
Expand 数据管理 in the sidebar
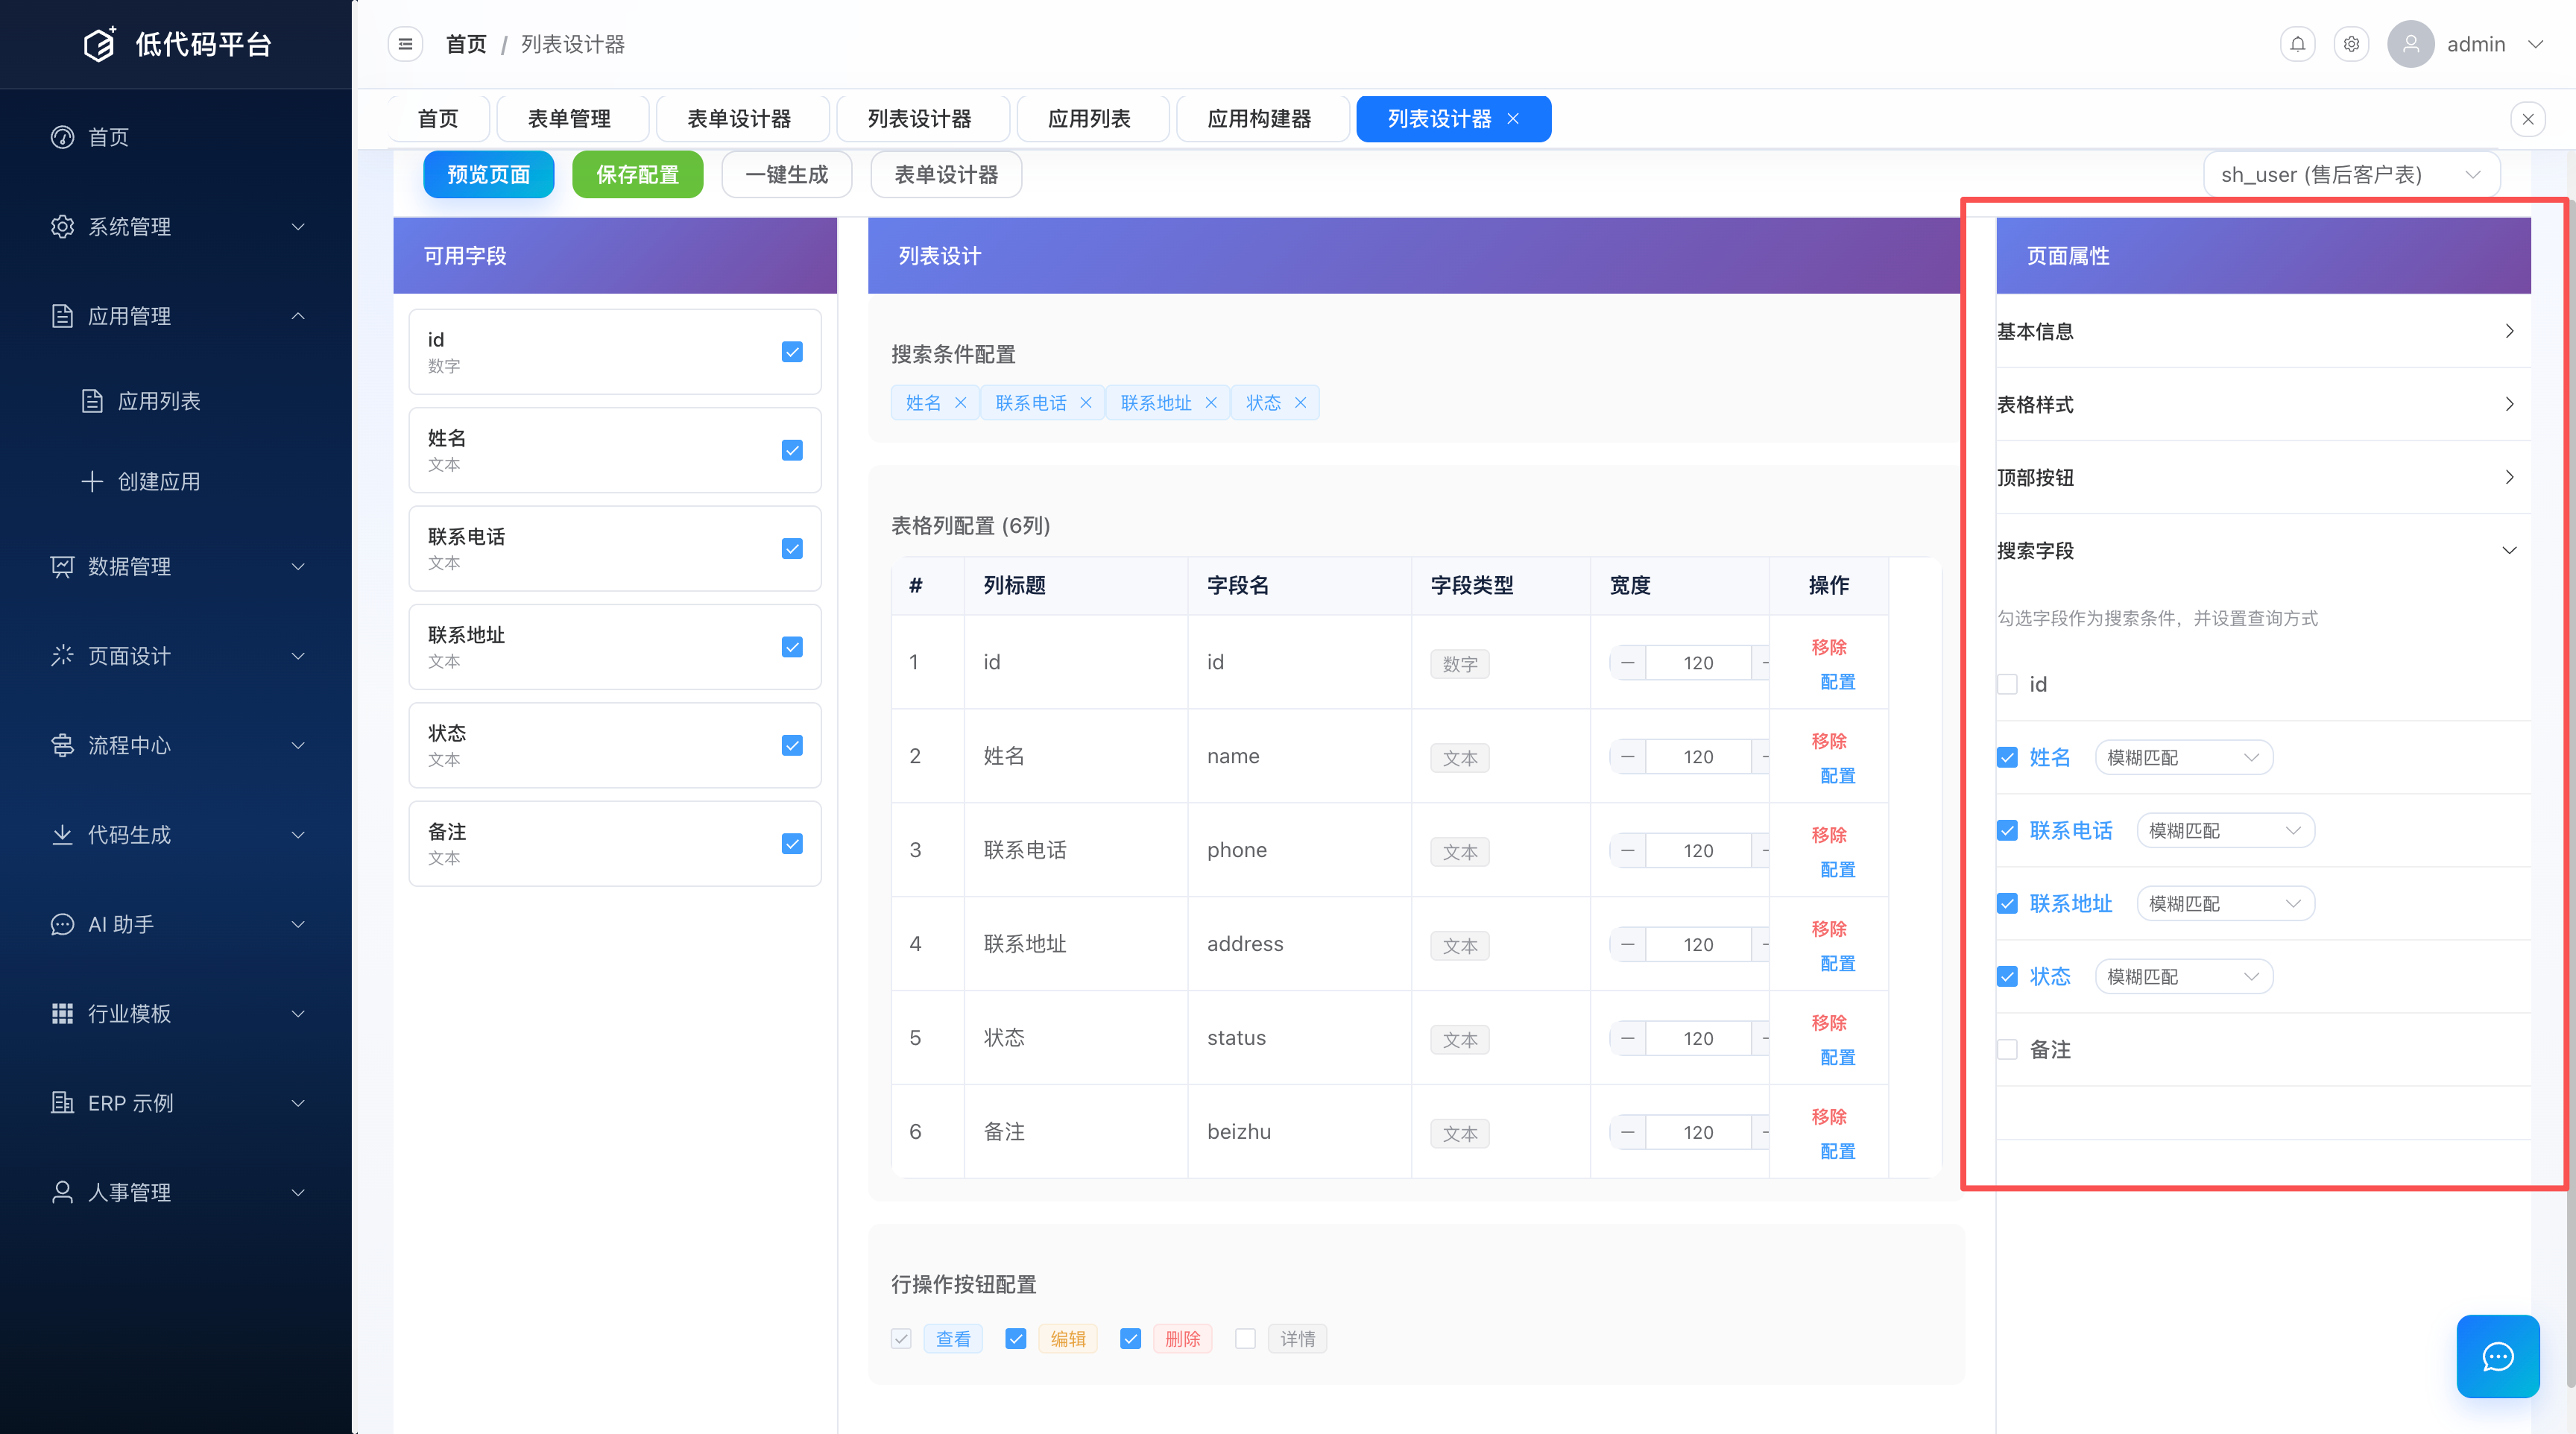[x=176, y=566]
